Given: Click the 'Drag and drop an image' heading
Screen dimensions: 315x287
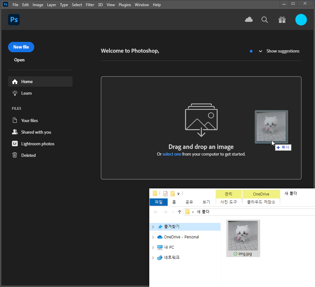Looking at the screenshot, I should click(201, 147).
